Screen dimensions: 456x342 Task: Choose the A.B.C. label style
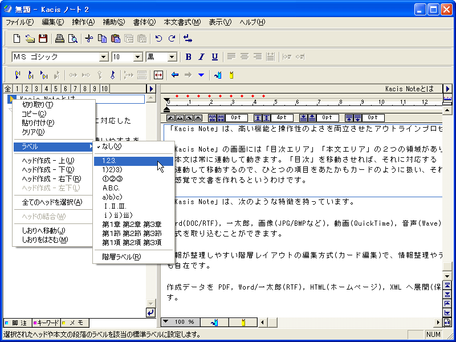[x=133, y=188]
